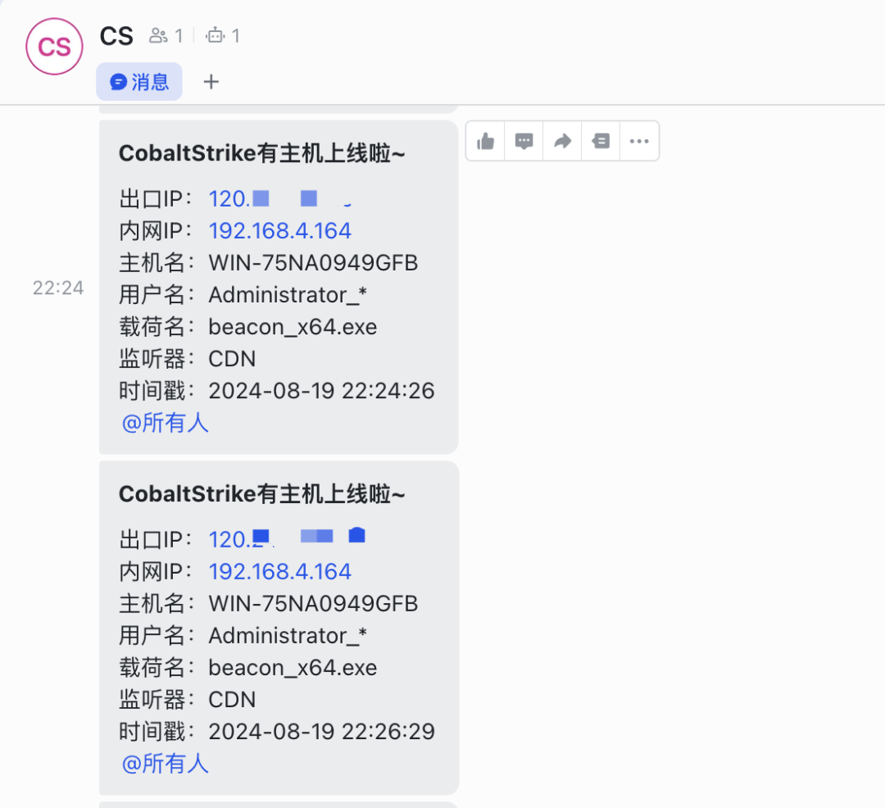
Task: Reply to message with comment icon
Action: pyautogui.click(x=524, y=141)
